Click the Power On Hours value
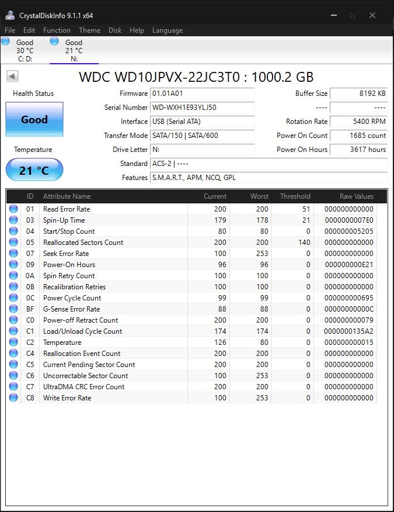394x512 pixels. coord(359,150)
